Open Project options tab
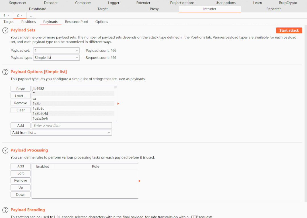Viewport: 307px width, 218px height. coord(182,3)
